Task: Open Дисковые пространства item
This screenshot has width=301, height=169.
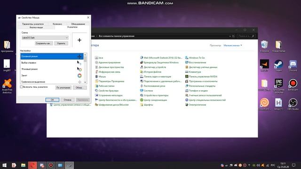Action: tap(110, 67)
